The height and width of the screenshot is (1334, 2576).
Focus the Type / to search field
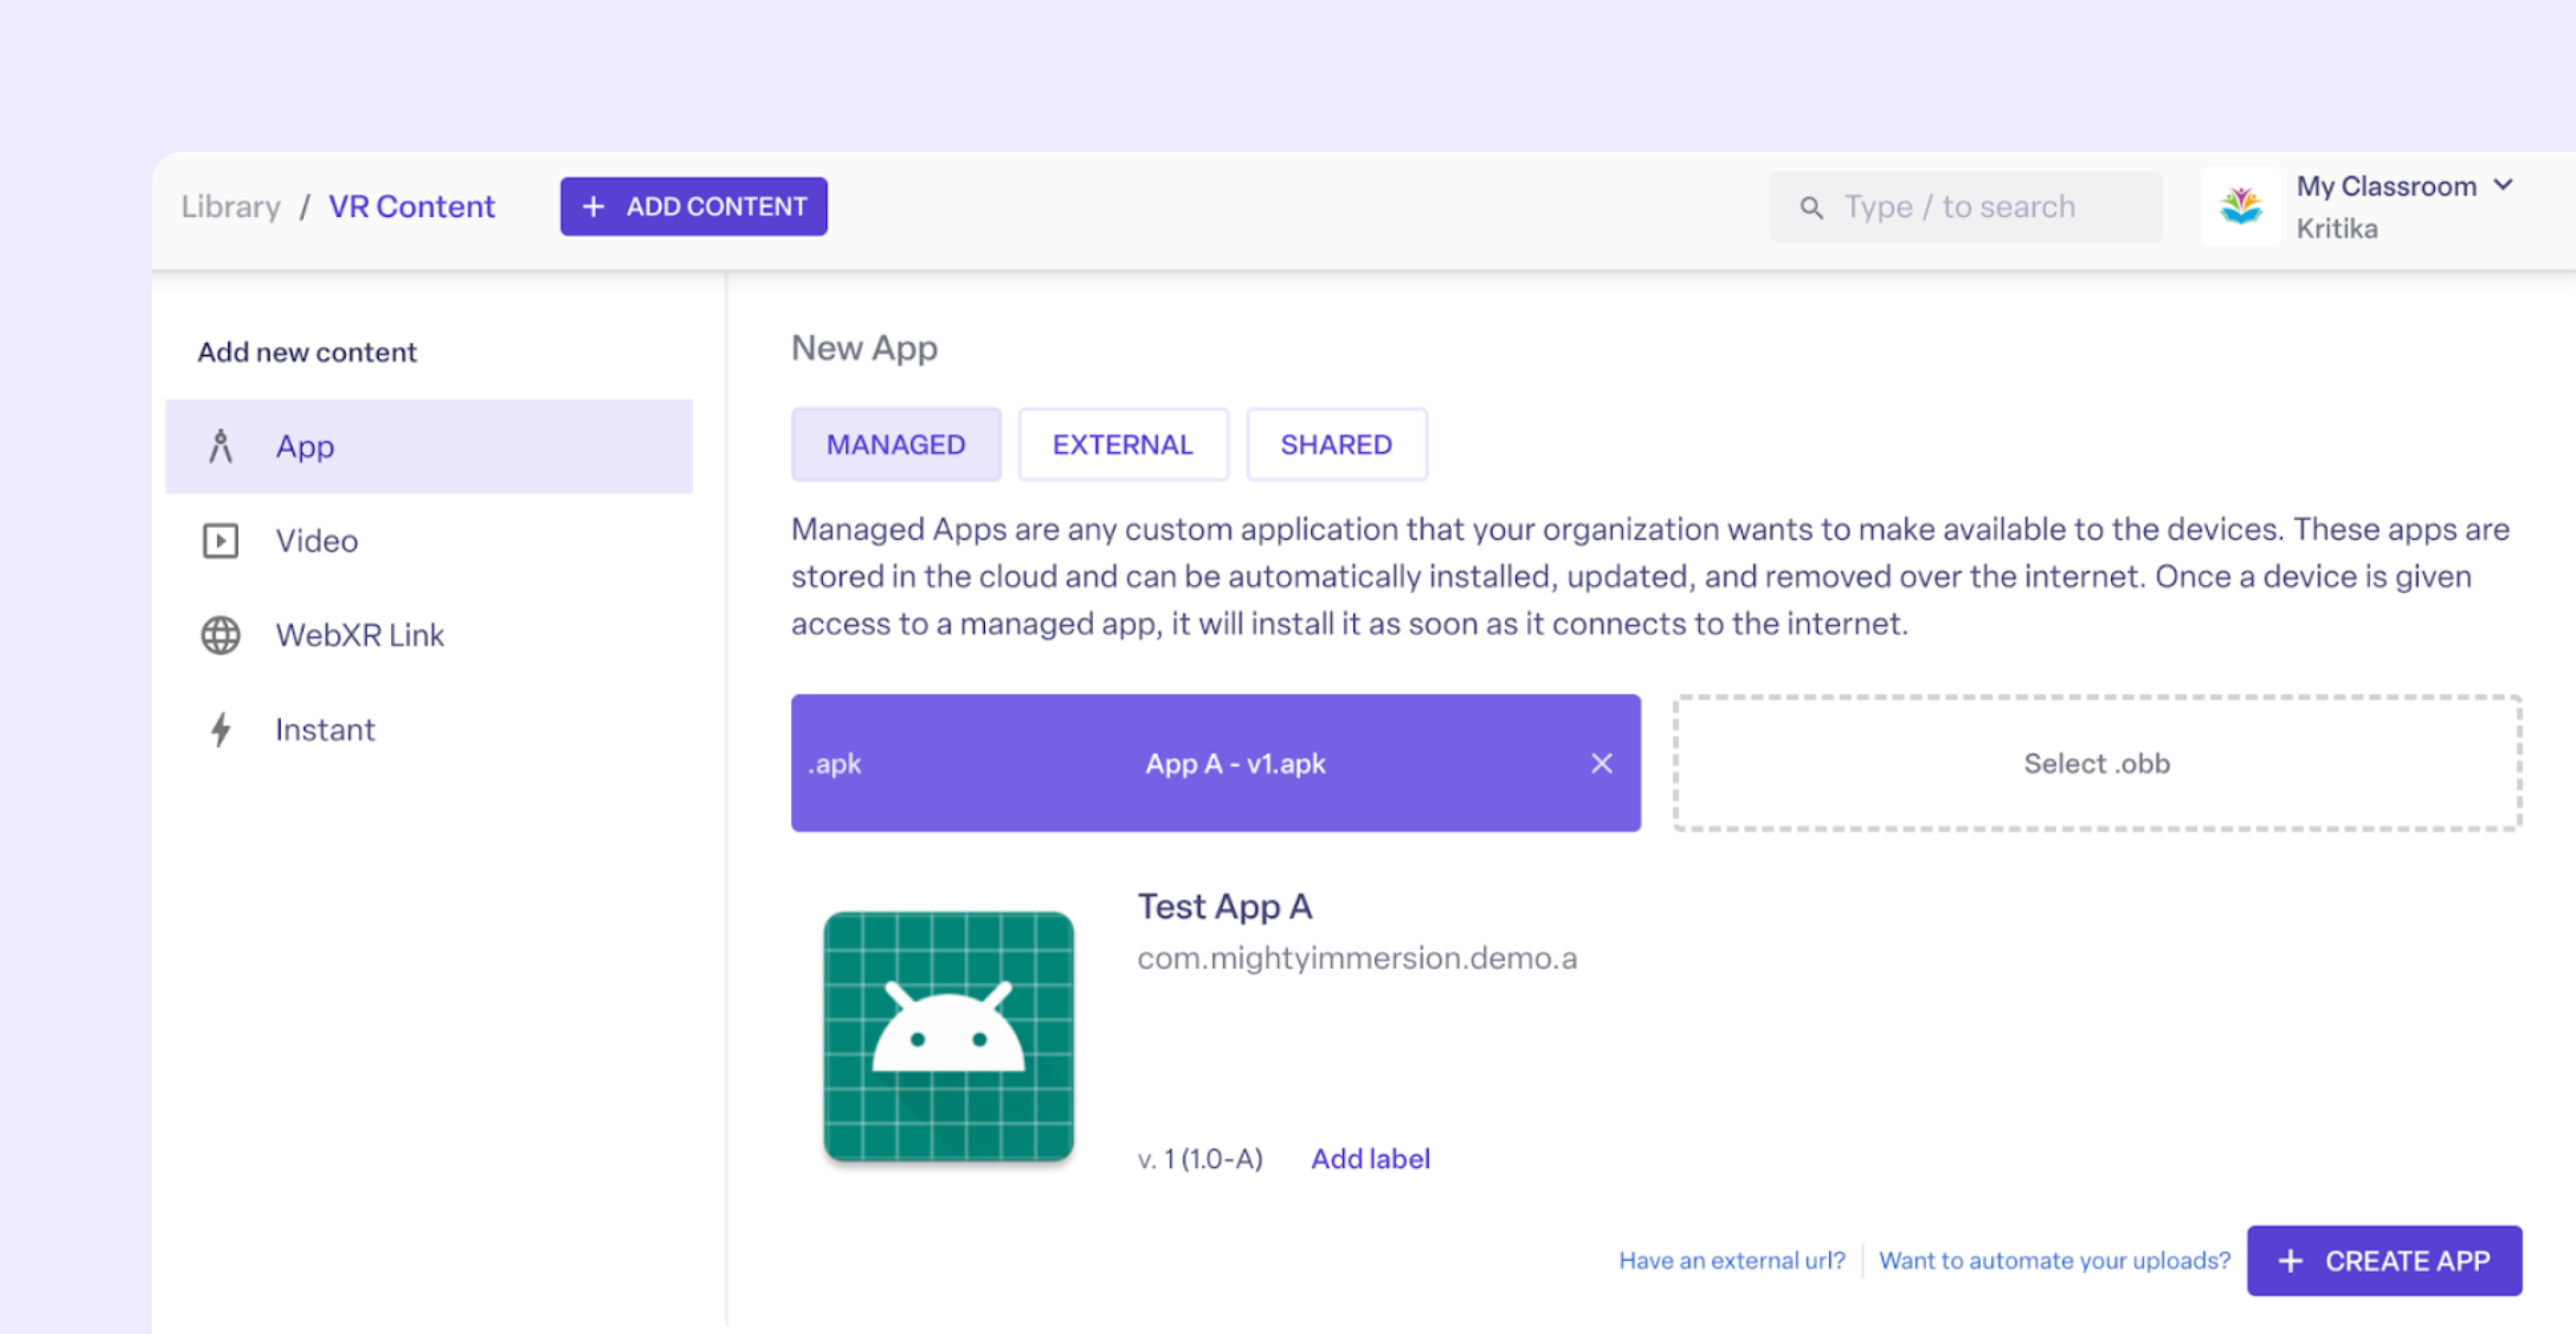coord(1965,207)
